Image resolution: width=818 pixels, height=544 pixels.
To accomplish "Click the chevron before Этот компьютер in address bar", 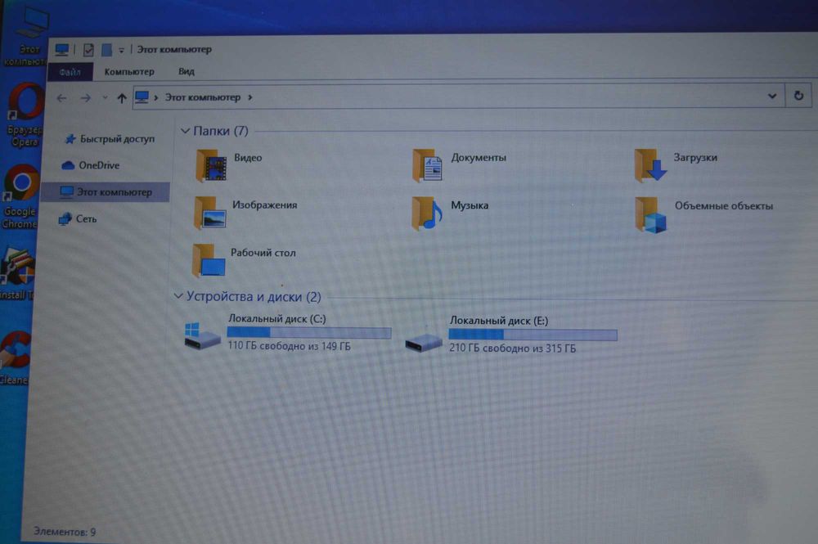I will click(x=155, y=97).
